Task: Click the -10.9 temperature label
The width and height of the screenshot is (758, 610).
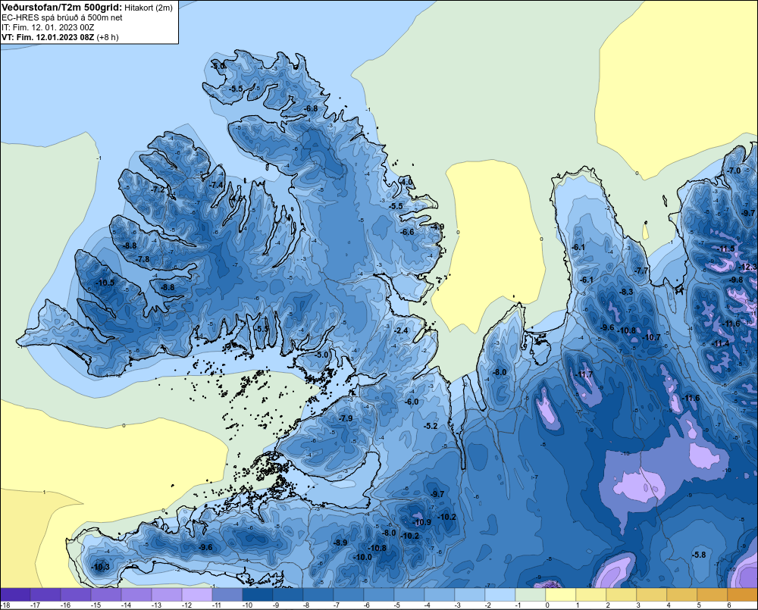Action: pyautogui.click(x=421, y=522)
